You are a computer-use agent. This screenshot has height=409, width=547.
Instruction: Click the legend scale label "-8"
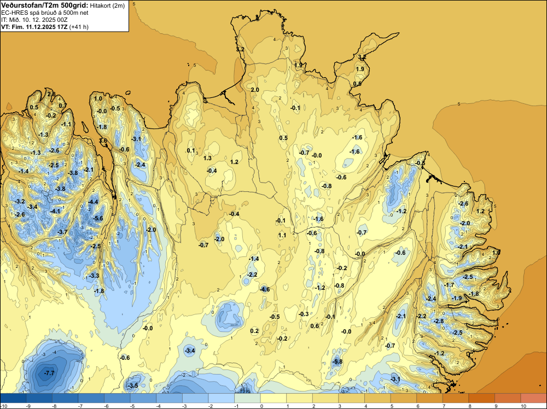(x=54, y=406)
